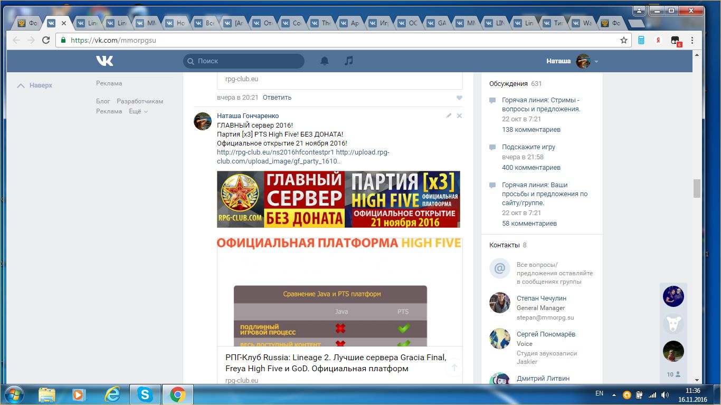The height and width of the screenshot is (405, 721).
Task: Email stepan@mmorpg.su contact address
Action: click(545, 317)
